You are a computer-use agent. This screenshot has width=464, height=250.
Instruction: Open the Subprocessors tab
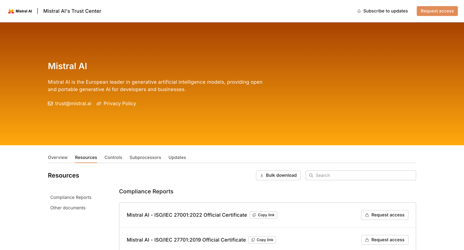click(x=145, y=158)
